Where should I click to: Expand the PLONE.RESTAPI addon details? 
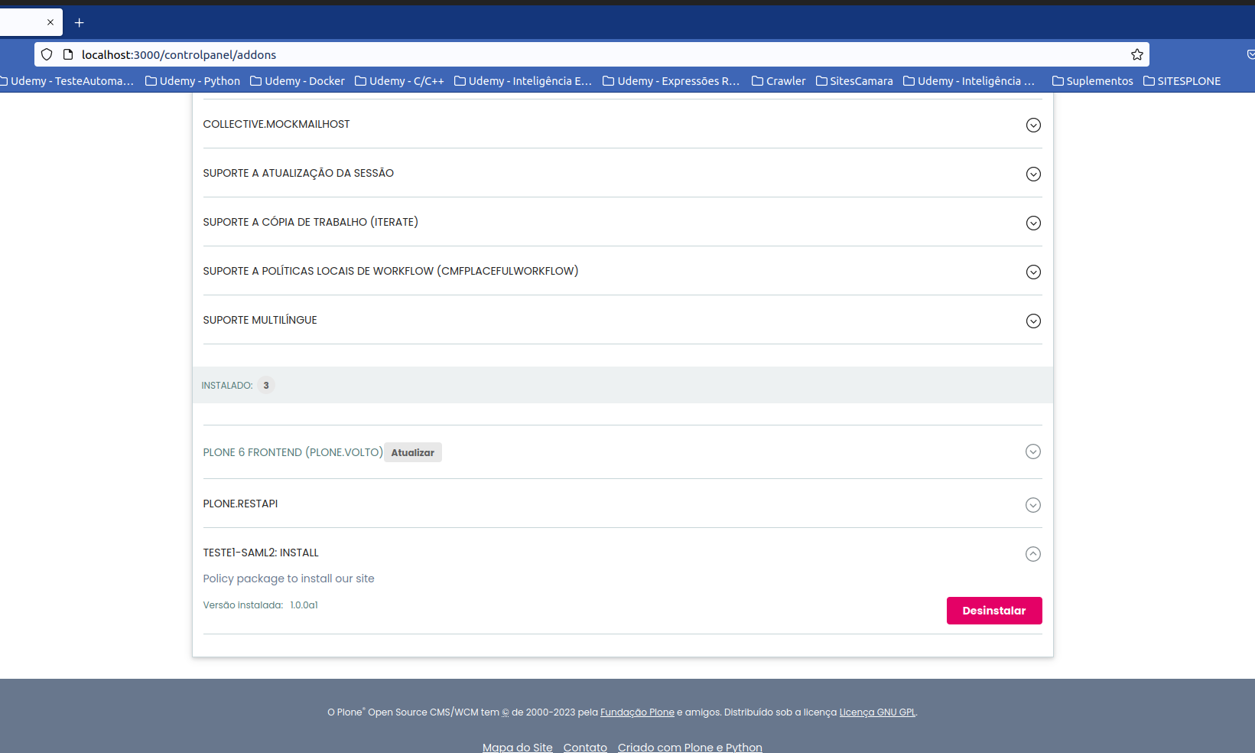(x=1033, y=505)
